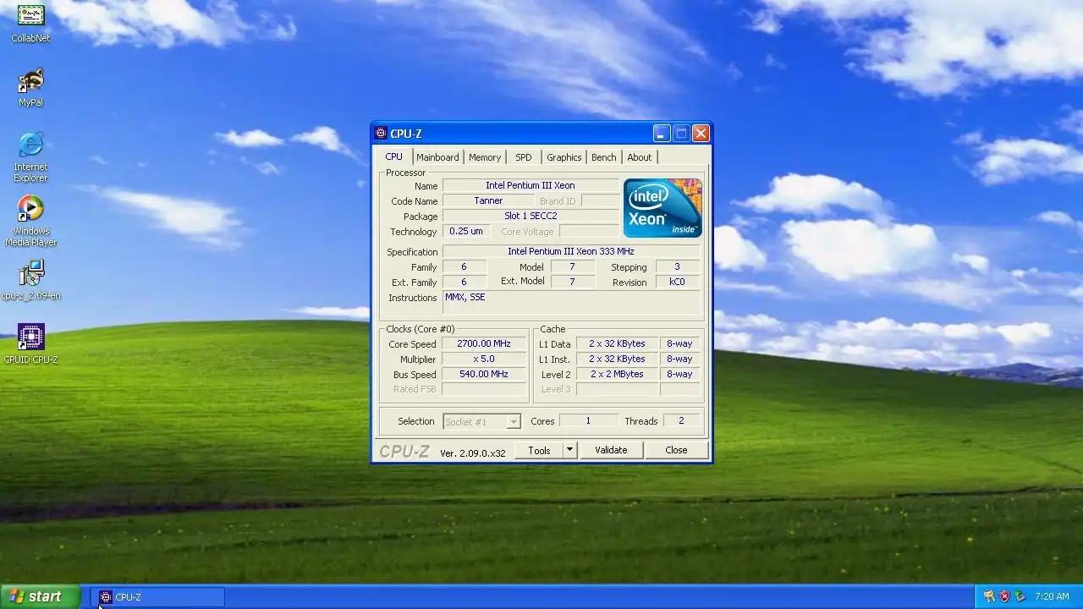Click the Revision value kC0
The image size is (1083, 609).
[677, 282]
